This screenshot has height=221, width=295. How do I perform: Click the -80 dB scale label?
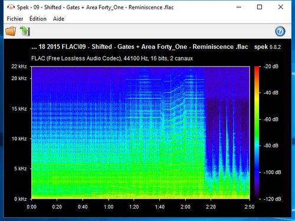(x=271, y=146)
